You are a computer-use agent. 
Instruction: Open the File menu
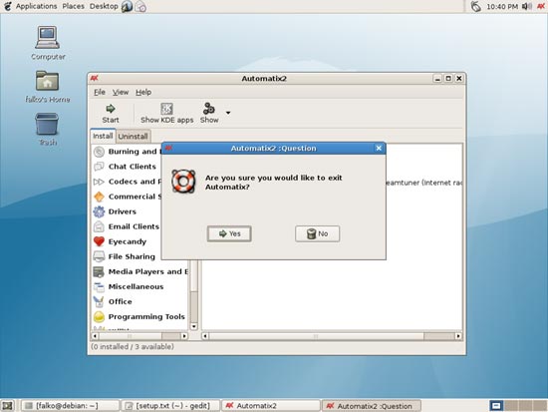100,92
